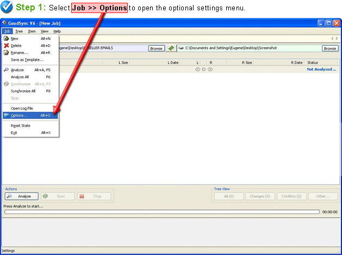342x255 pixels.
Task: Click the analysis progress bar
Action: 162,212
